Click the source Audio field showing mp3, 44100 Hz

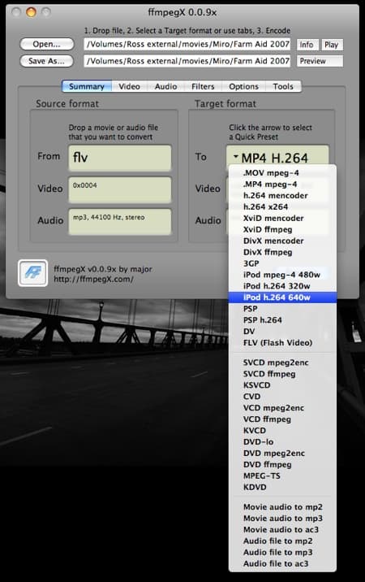120,222
